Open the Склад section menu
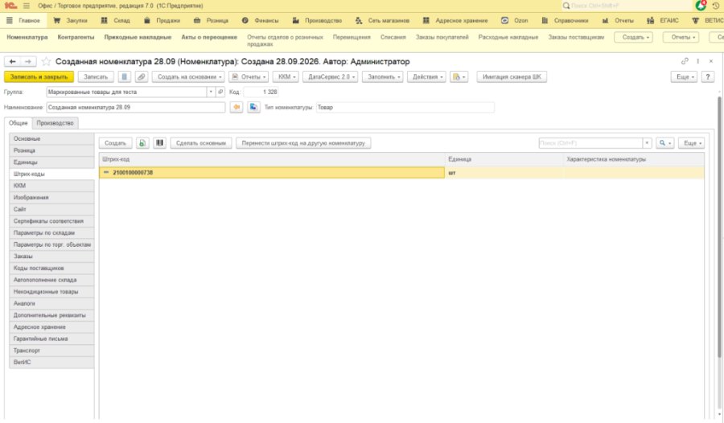This screenshot has height=423, width=724. pyautogui.click(x=116, y=21)
